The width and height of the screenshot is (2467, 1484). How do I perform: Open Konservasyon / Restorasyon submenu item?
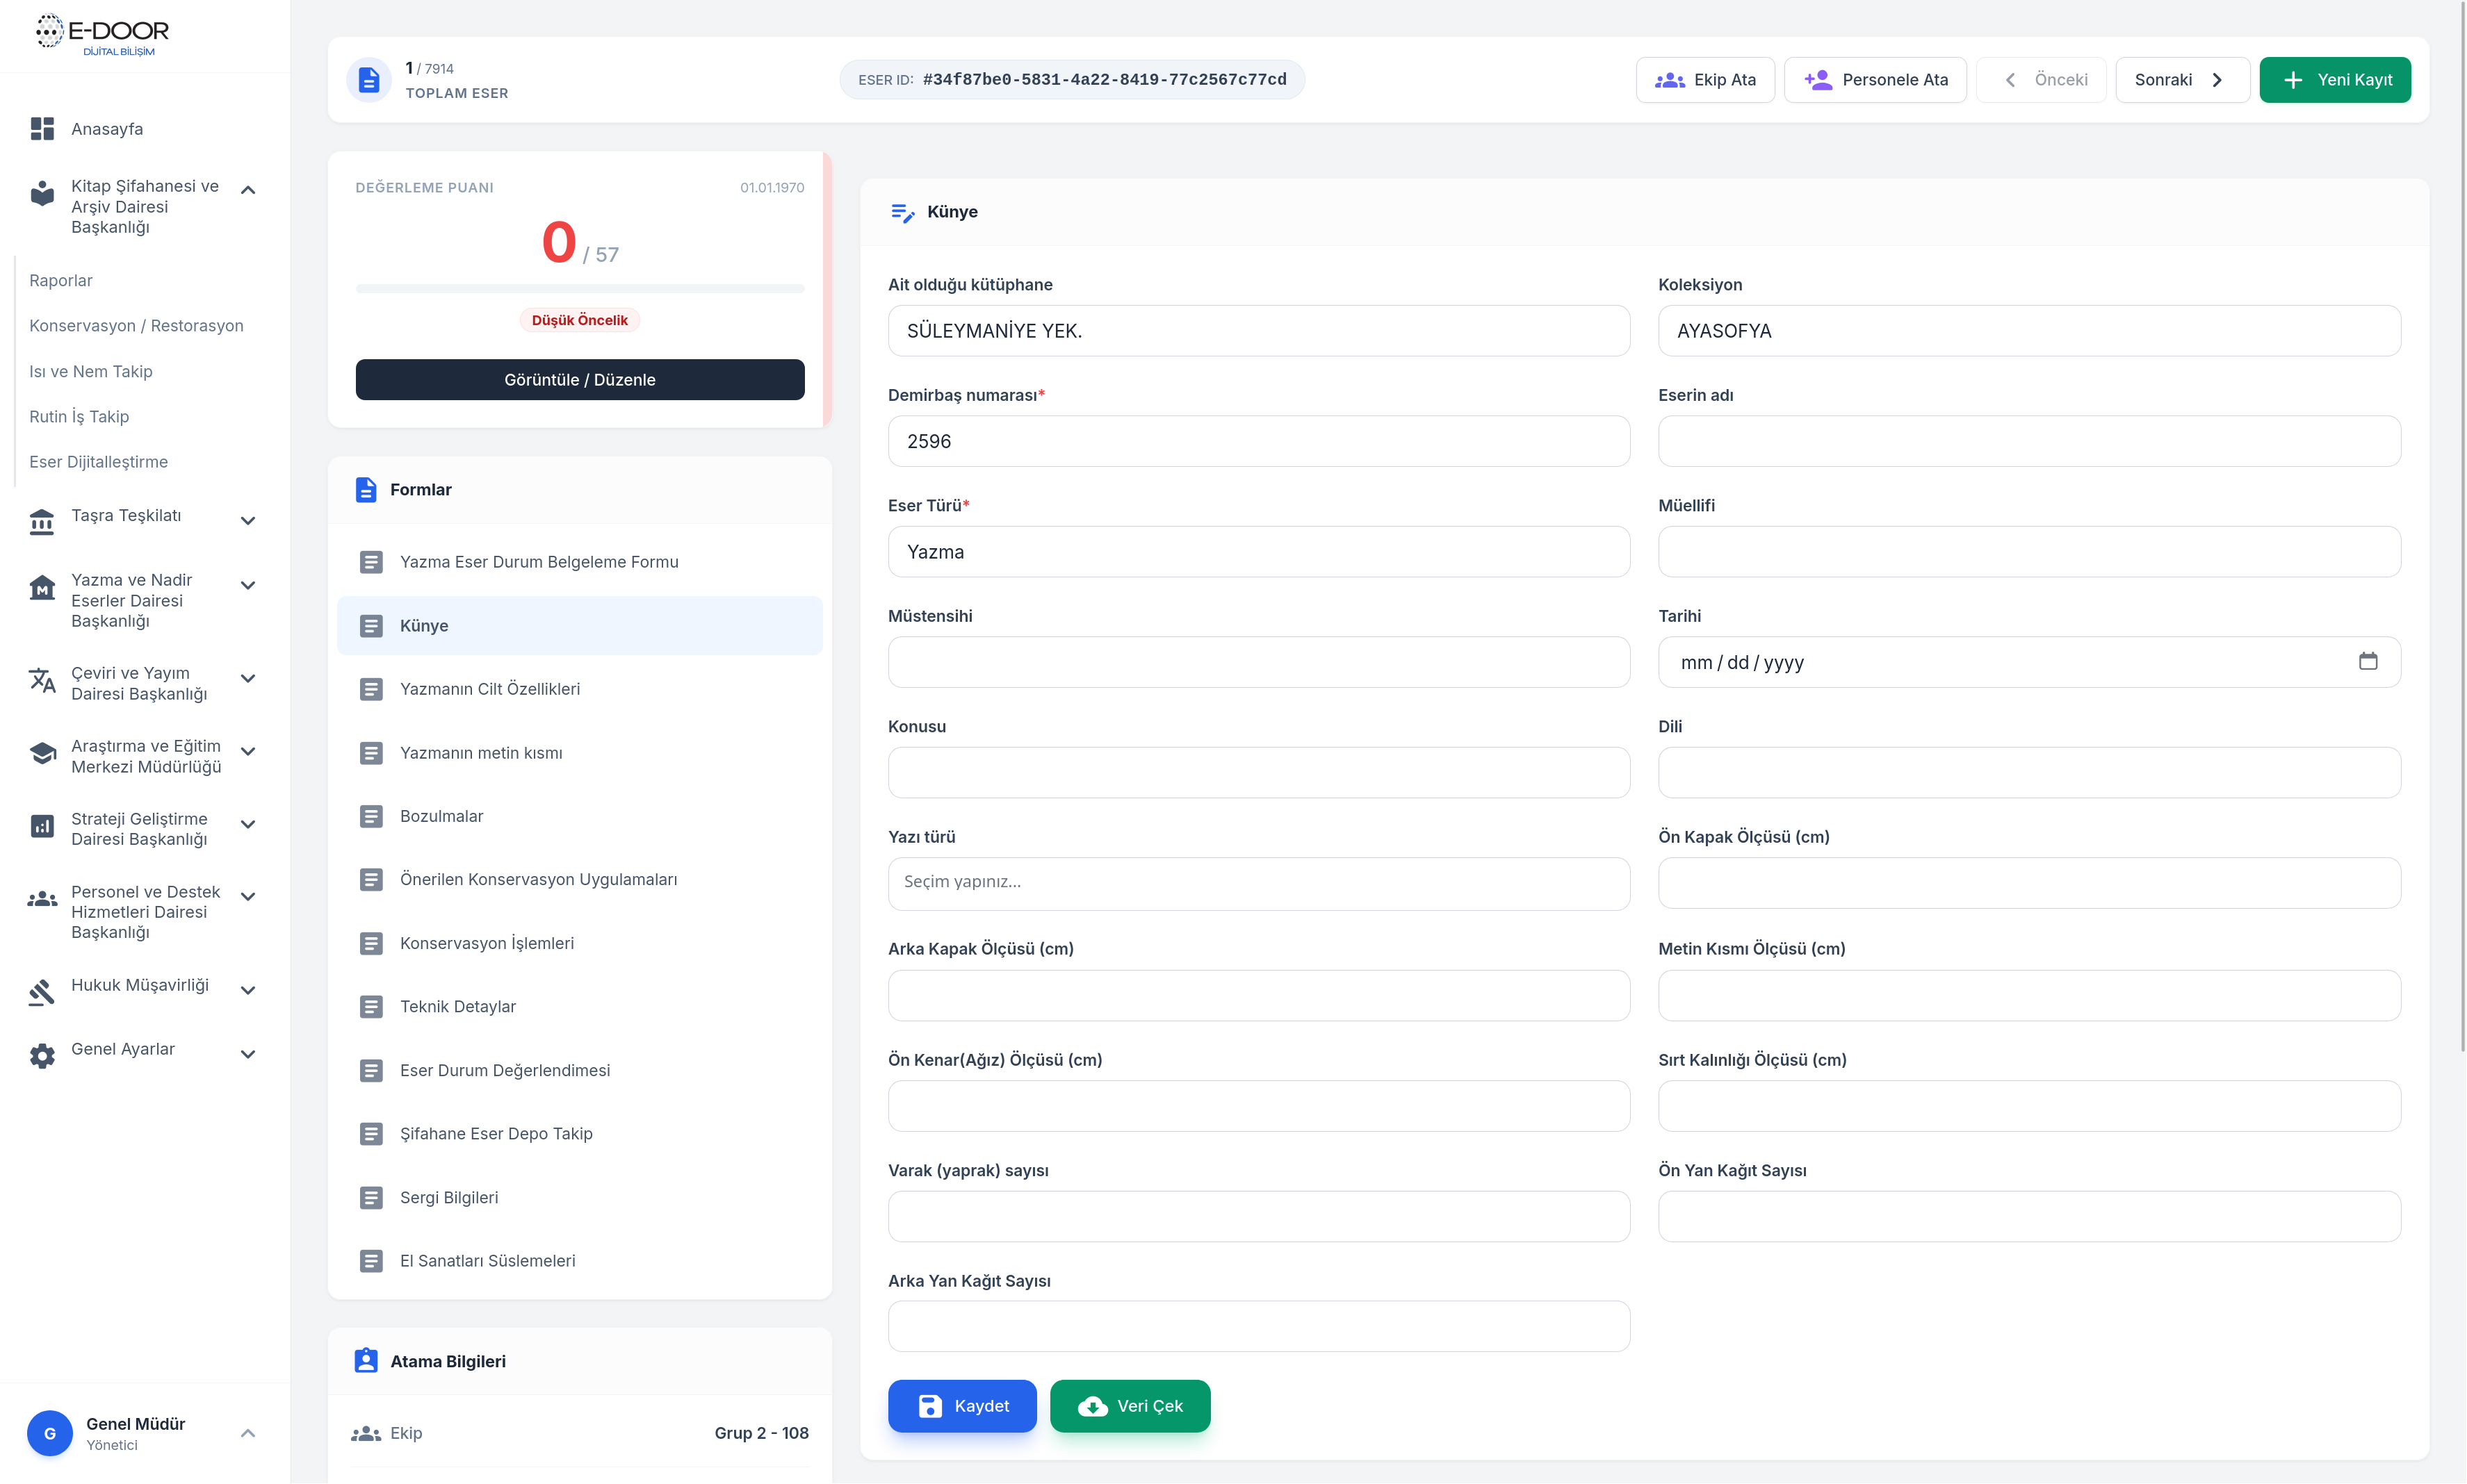point(136,326)
